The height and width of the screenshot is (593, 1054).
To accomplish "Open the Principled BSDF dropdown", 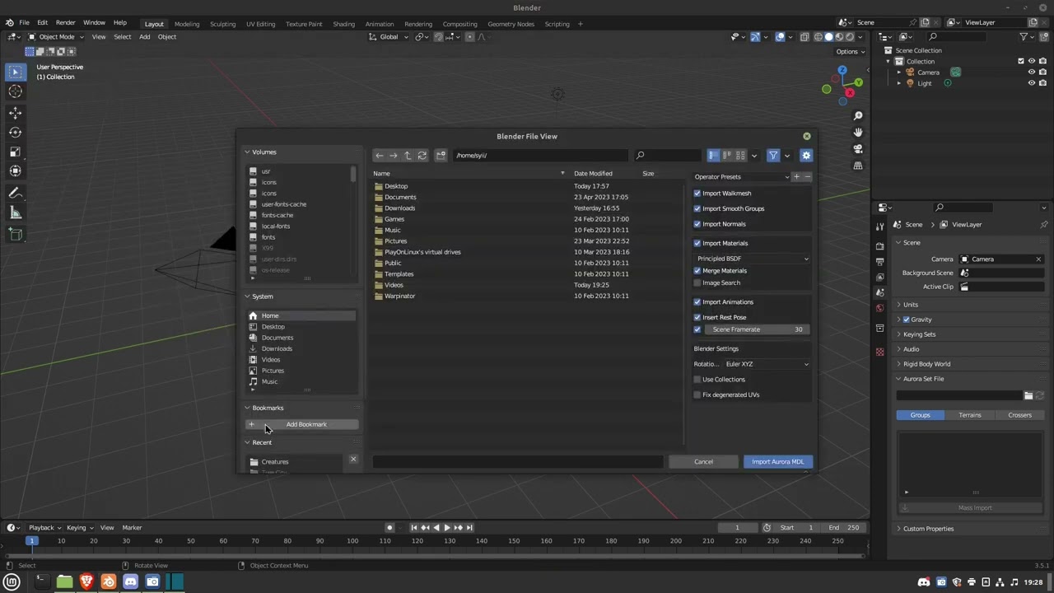I will coord(753,259).
